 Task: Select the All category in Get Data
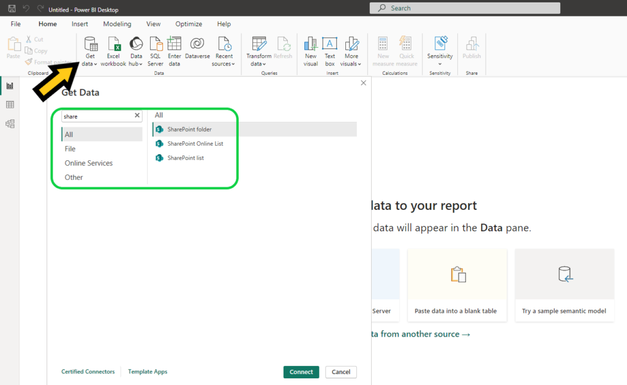[102, 134]
